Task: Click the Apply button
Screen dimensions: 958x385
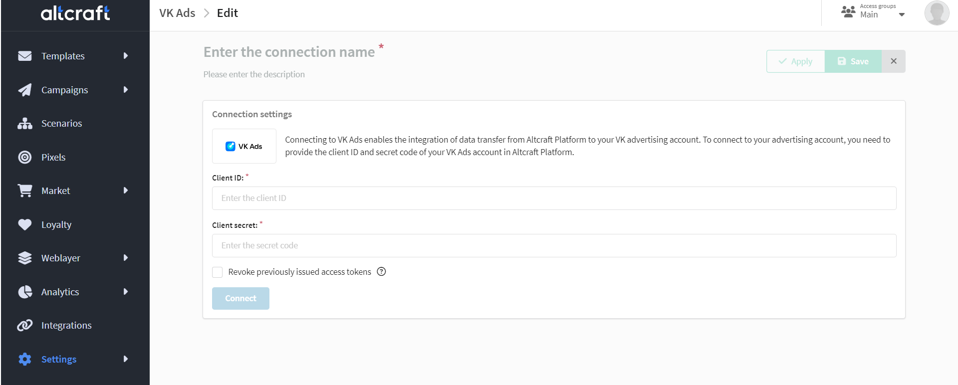Action: 795,61
